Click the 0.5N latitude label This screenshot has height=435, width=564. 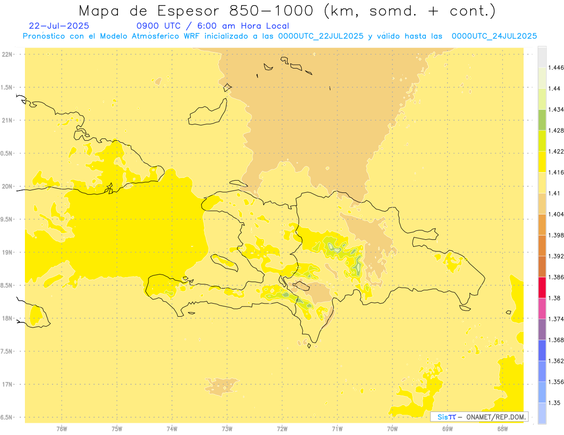[7, 153]
